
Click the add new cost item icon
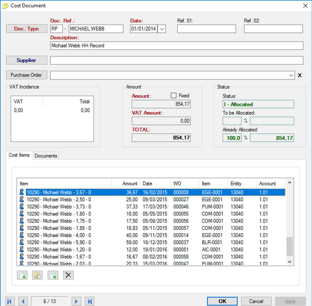(22, 275)
